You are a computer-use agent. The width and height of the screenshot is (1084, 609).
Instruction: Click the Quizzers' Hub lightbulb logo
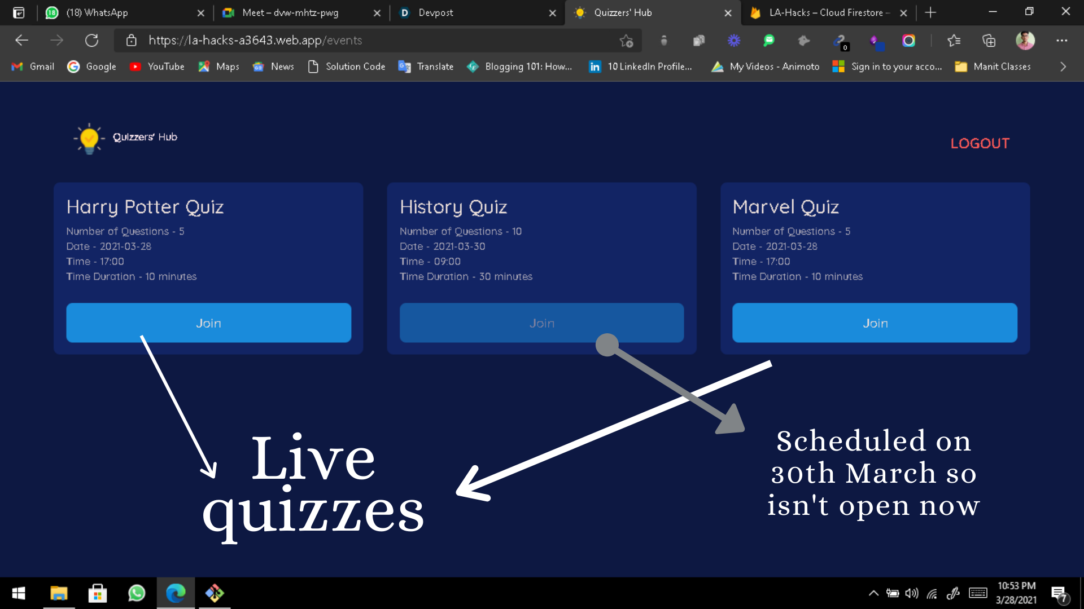click(x=89, y=138)
